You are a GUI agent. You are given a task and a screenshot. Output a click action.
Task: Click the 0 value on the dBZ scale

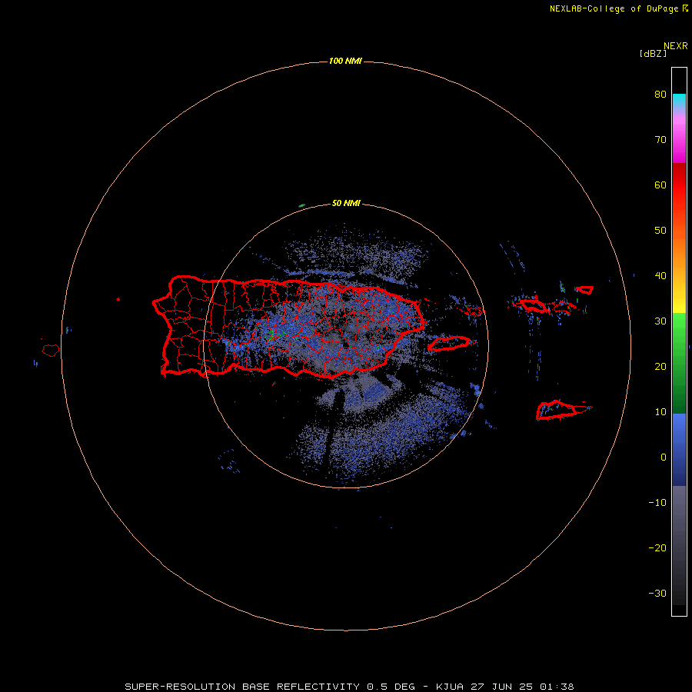tap(664, 457)
